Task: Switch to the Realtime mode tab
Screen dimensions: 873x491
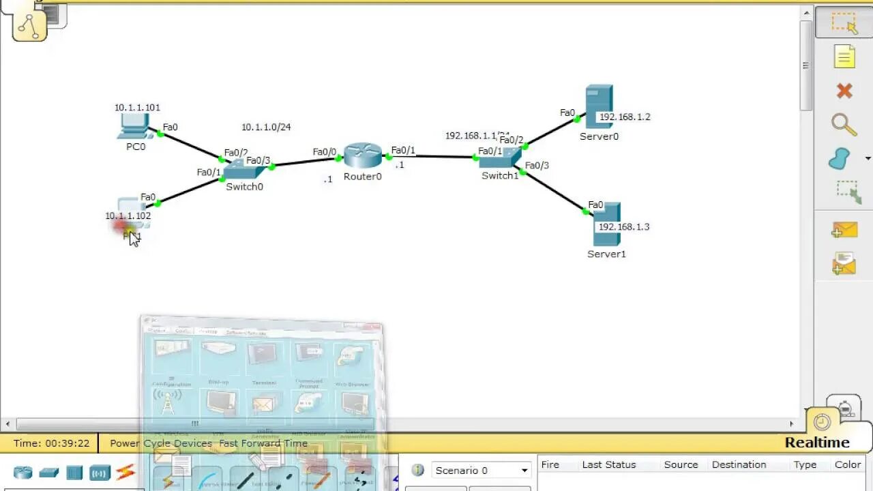Action: click(x=817, y=443)
